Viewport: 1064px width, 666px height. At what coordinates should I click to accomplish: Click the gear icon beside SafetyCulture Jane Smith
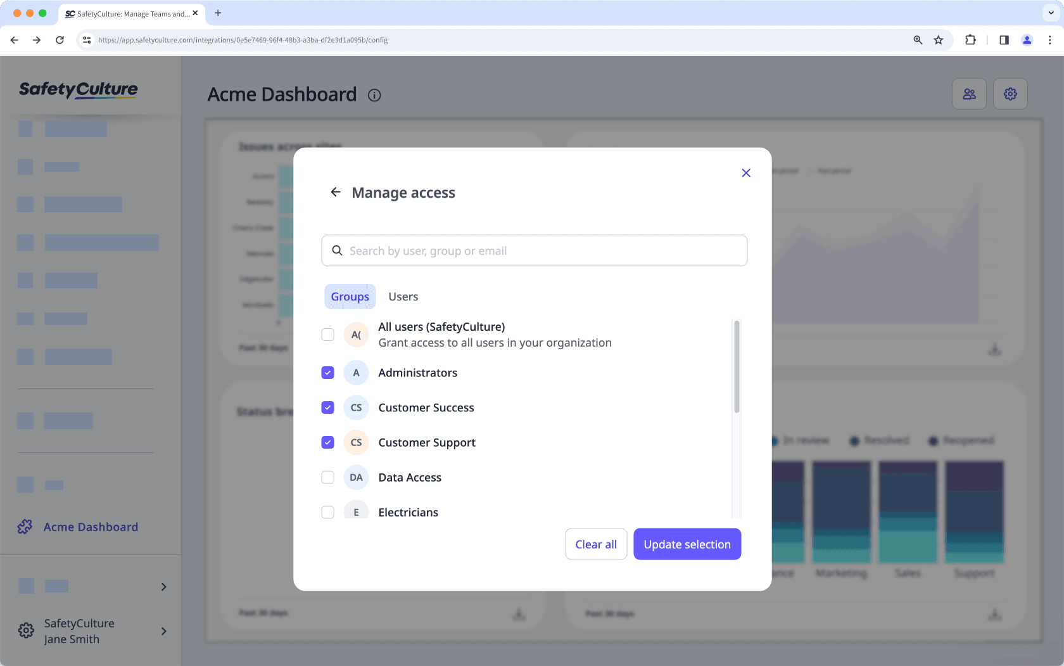pos(25,631)
